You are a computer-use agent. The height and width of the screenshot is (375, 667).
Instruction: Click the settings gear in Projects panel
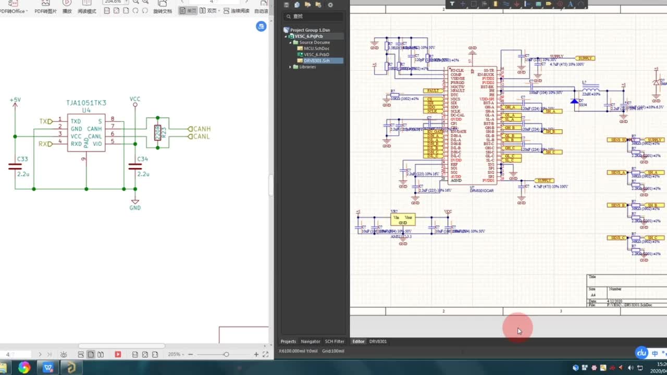(x=330, y=5)
